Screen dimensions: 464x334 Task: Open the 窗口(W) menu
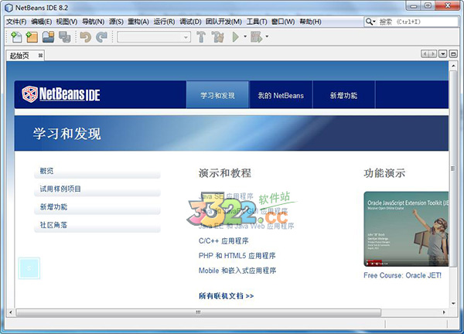(283, 22)
